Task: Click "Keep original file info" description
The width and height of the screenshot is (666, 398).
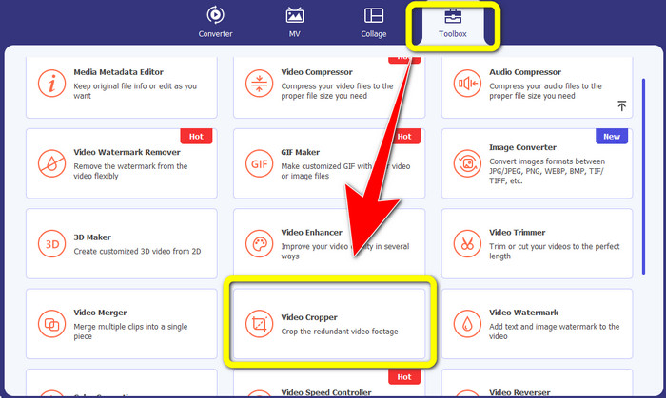Action: pyautogui.click(x=135, y=91)
